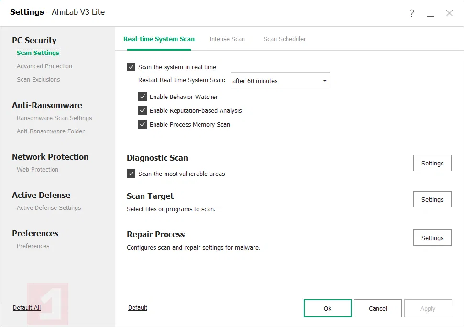Toggle Scan the most vulnerable areas
Viewport: 464px width, 327px height.
[x=131, y=173]
